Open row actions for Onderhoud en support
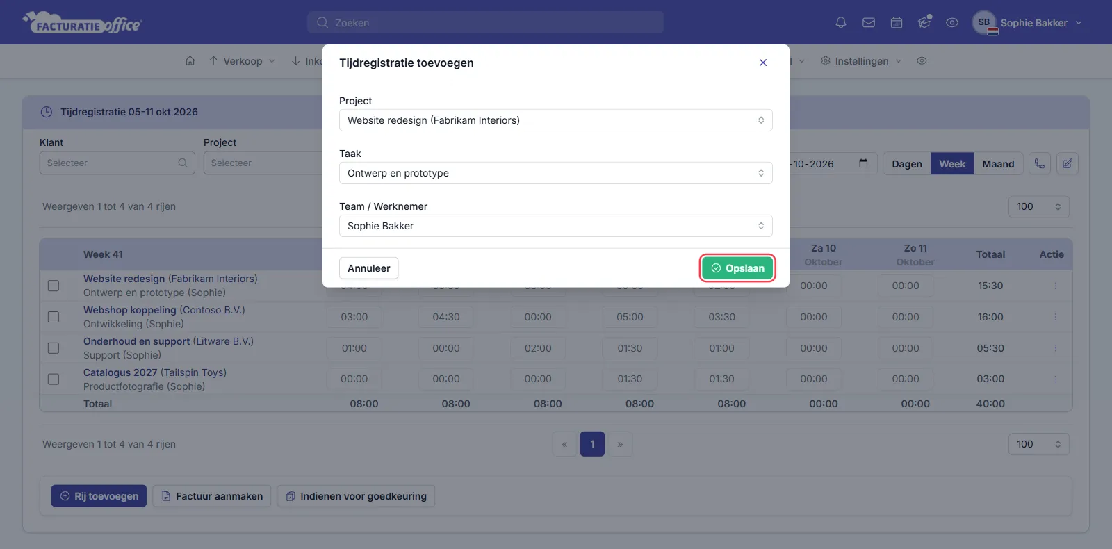Image resolution: width=1112 pixels, height=549 pixels. pyautogui.click(x=1055, y=348)
